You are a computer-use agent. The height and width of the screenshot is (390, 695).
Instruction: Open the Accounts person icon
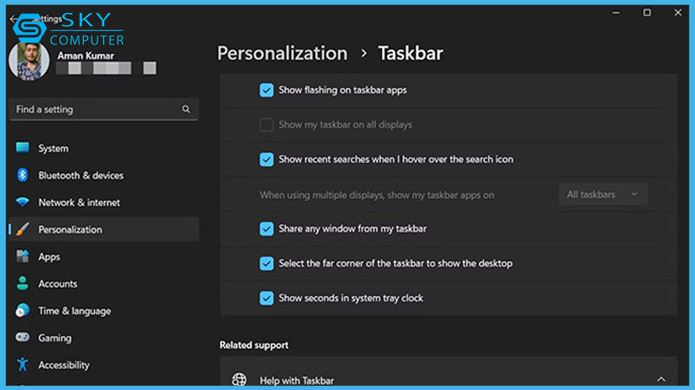[22, 283]
